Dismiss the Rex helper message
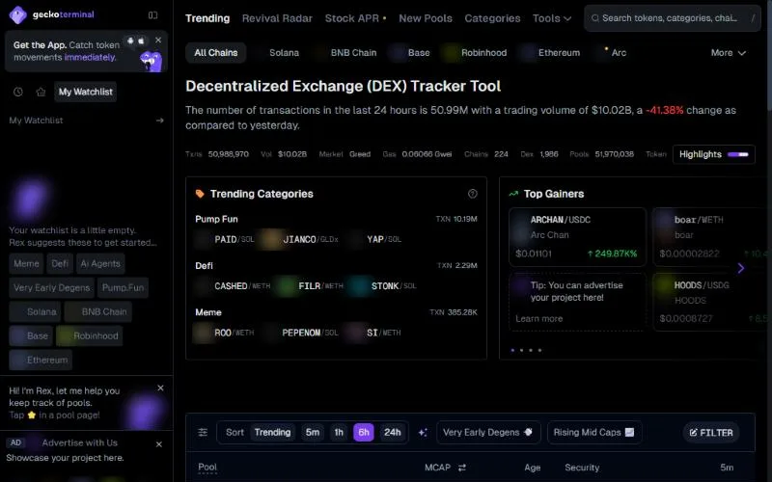The image size is (772, 482). coord(160,388)
